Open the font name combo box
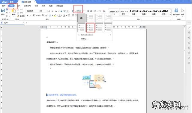Screen dimensions: 192x113 (x=33, y=11)
